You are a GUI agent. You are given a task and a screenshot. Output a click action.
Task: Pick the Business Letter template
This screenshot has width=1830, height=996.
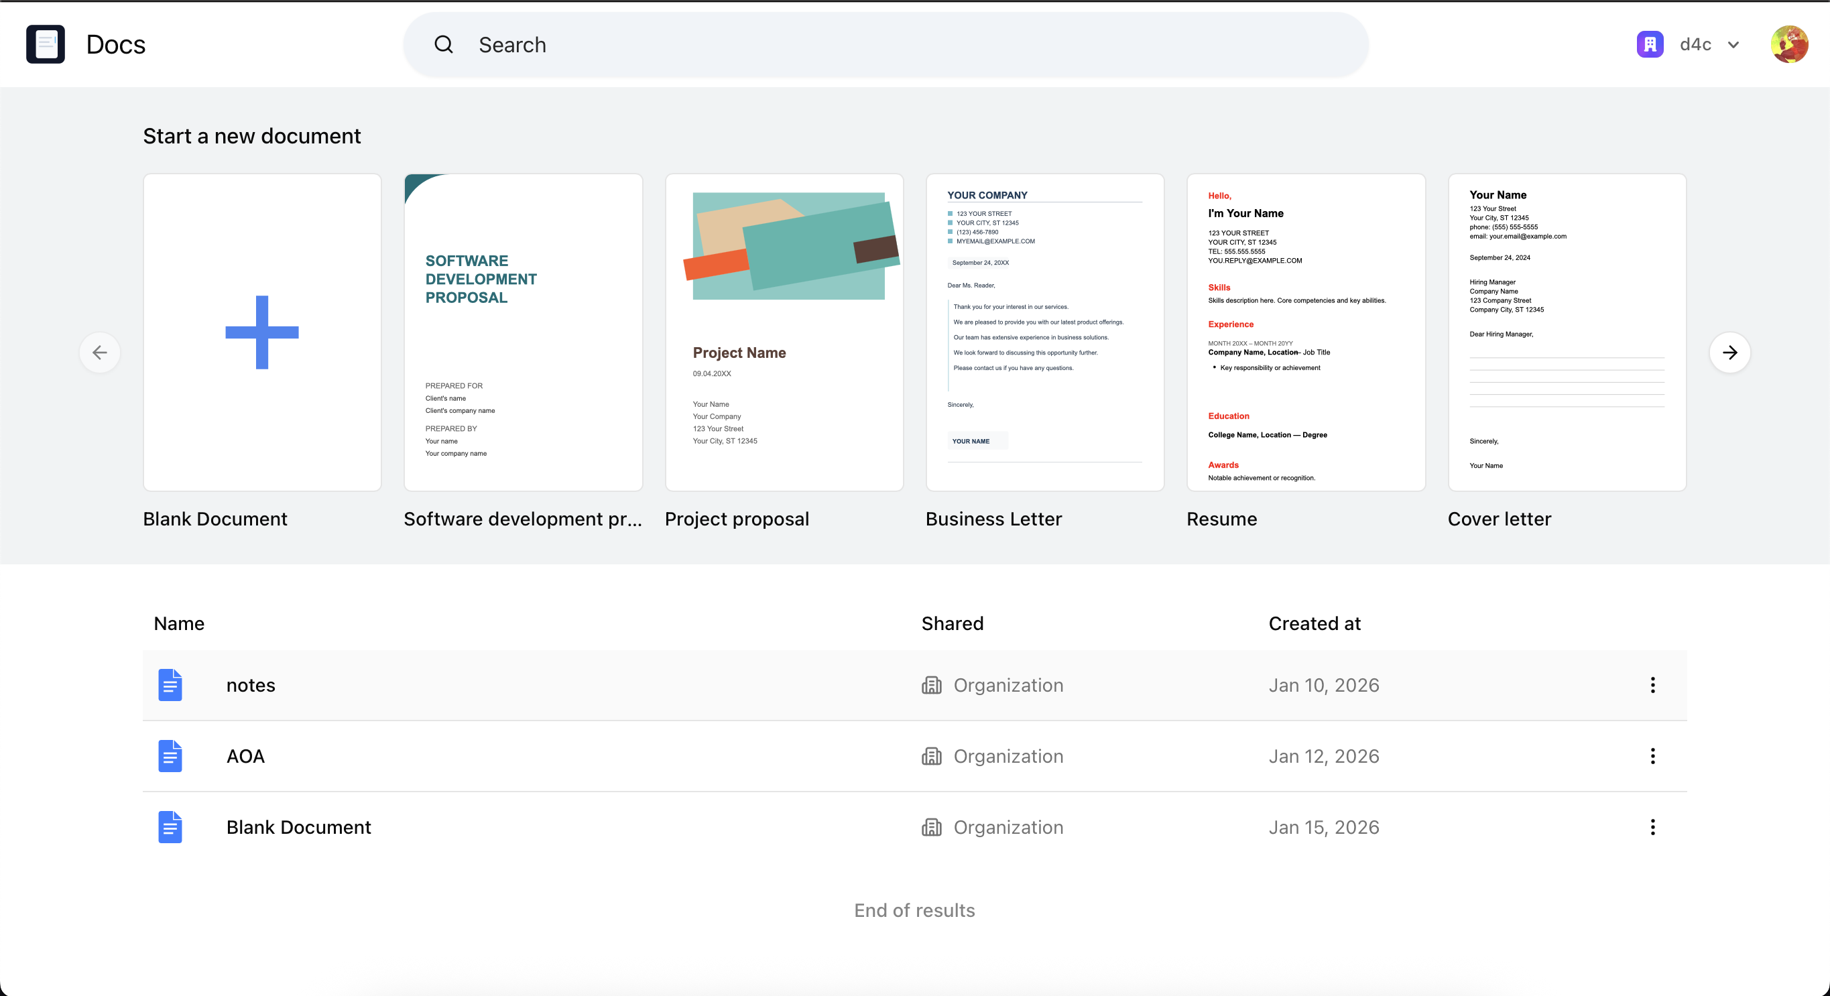(x=1044, y=332)
